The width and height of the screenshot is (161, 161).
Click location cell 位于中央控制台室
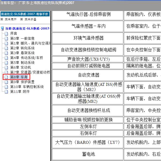pos(143,120)
